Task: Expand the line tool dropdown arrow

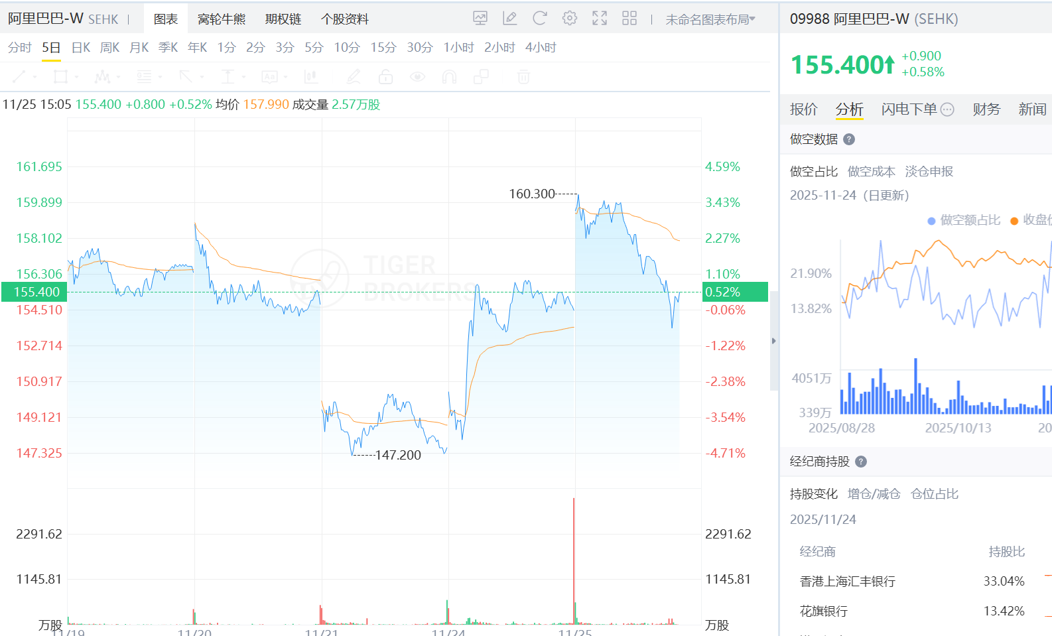Action: (34, 78)
